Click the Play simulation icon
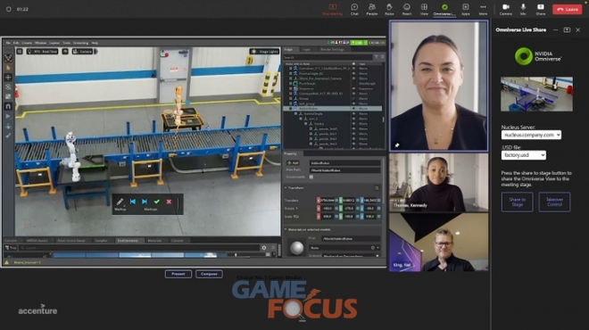 [x=8, y=116]
